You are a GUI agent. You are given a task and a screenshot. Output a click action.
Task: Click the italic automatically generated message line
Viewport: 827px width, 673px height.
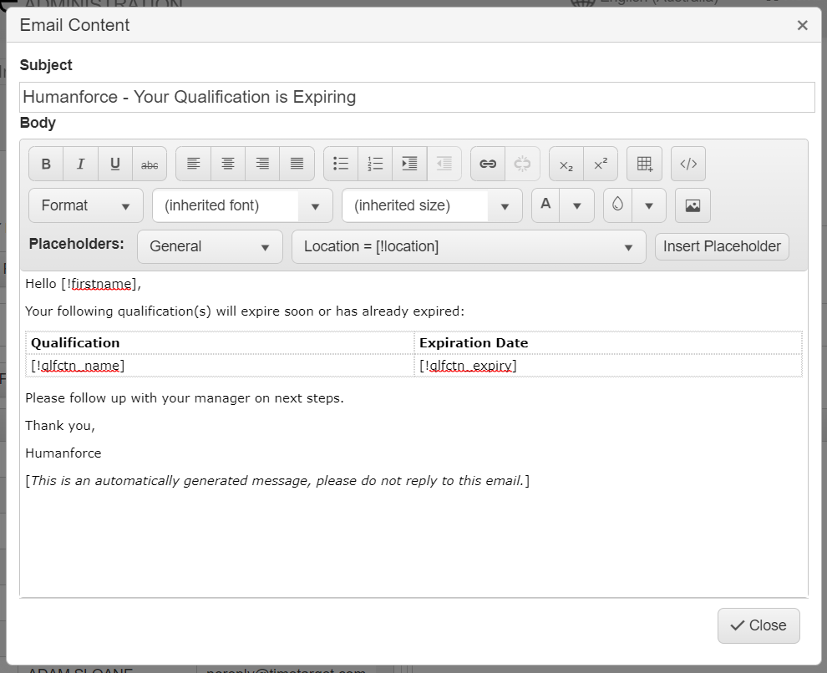[x=277, y=481]
